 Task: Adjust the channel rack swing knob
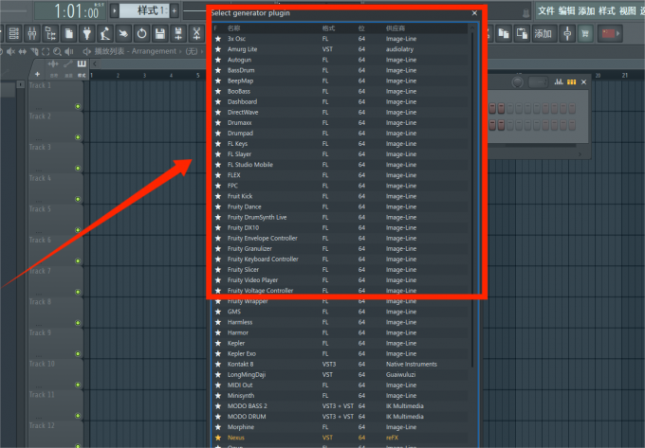518,82
